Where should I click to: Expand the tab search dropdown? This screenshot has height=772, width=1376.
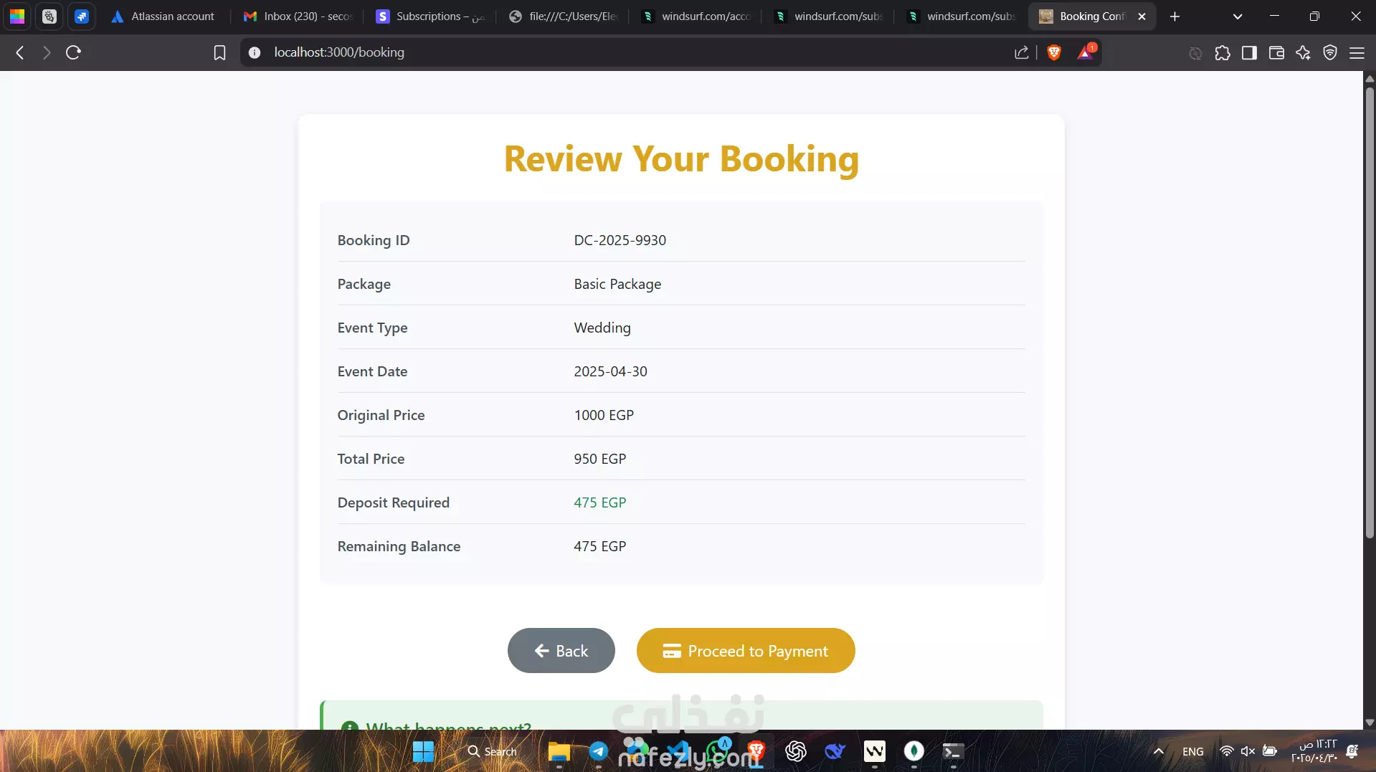(1237, 16)
